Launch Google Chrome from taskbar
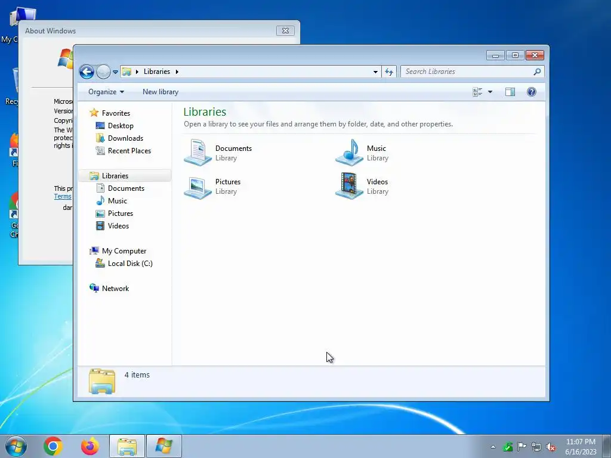This screenshot has height=458, width=611. [x=53, y=446]
